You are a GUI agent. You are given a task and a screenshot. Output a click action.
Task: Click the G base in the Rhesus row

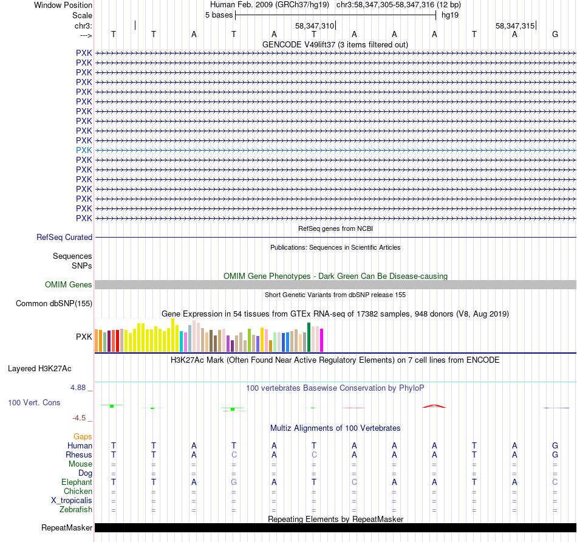[555, 455]
